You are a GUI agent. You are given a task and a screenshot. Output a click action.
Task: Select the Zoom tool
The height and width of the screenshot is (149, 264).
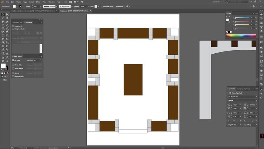pos(7,61)
